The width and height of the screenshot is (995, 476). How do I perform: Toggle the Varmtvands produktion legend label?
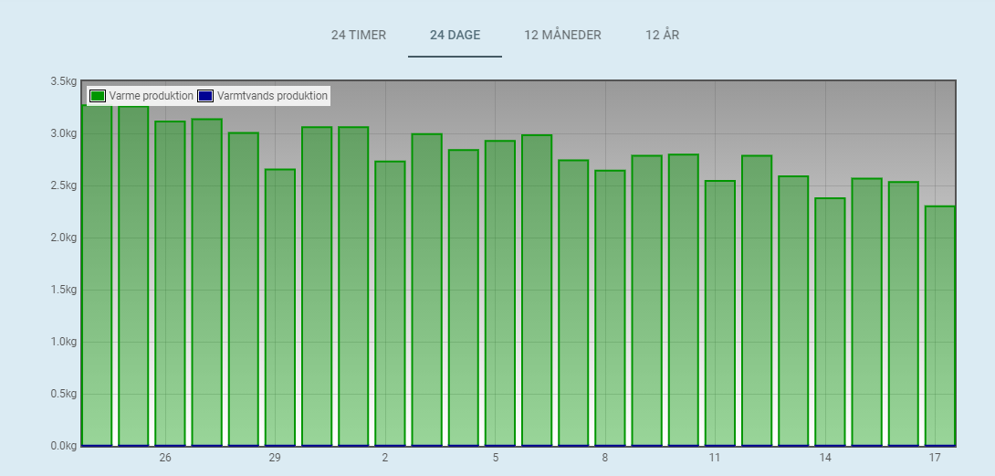click(x=272, y=96)
